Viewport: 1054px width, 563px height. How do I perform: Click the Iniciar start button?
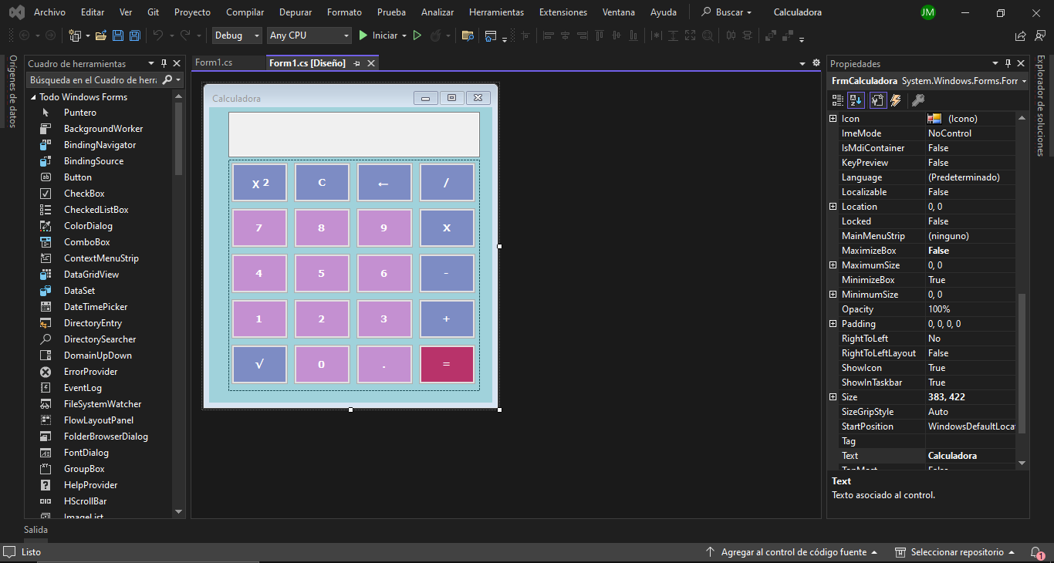(x=378, y=35)
